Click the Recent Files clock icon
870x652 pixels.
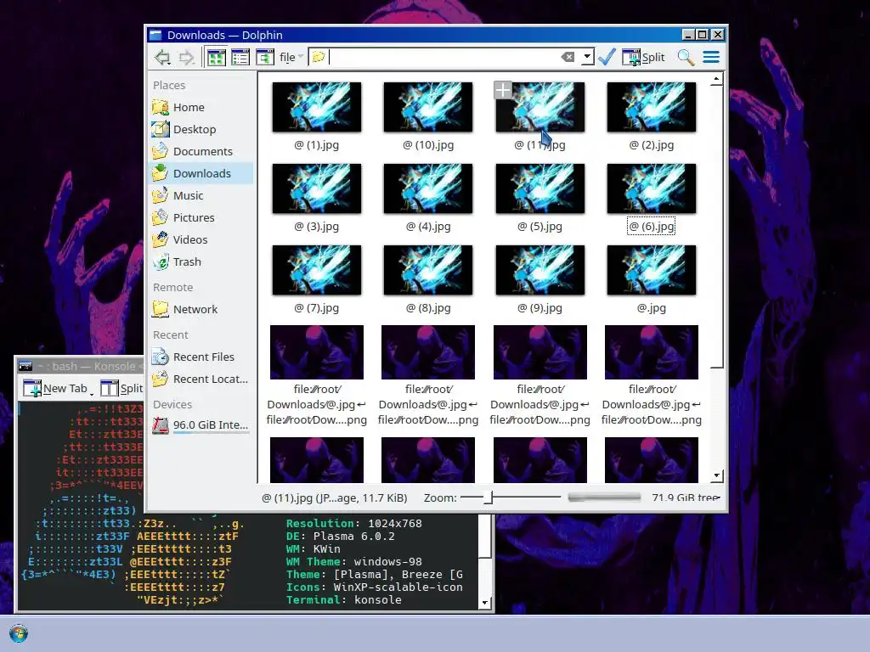pos(161,357)
